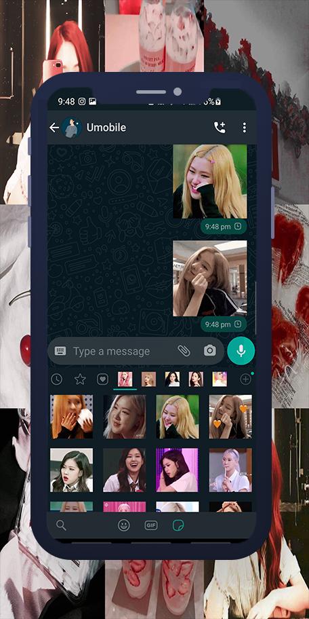Switch to keyboard using the keyboard icon

(60, 350)
